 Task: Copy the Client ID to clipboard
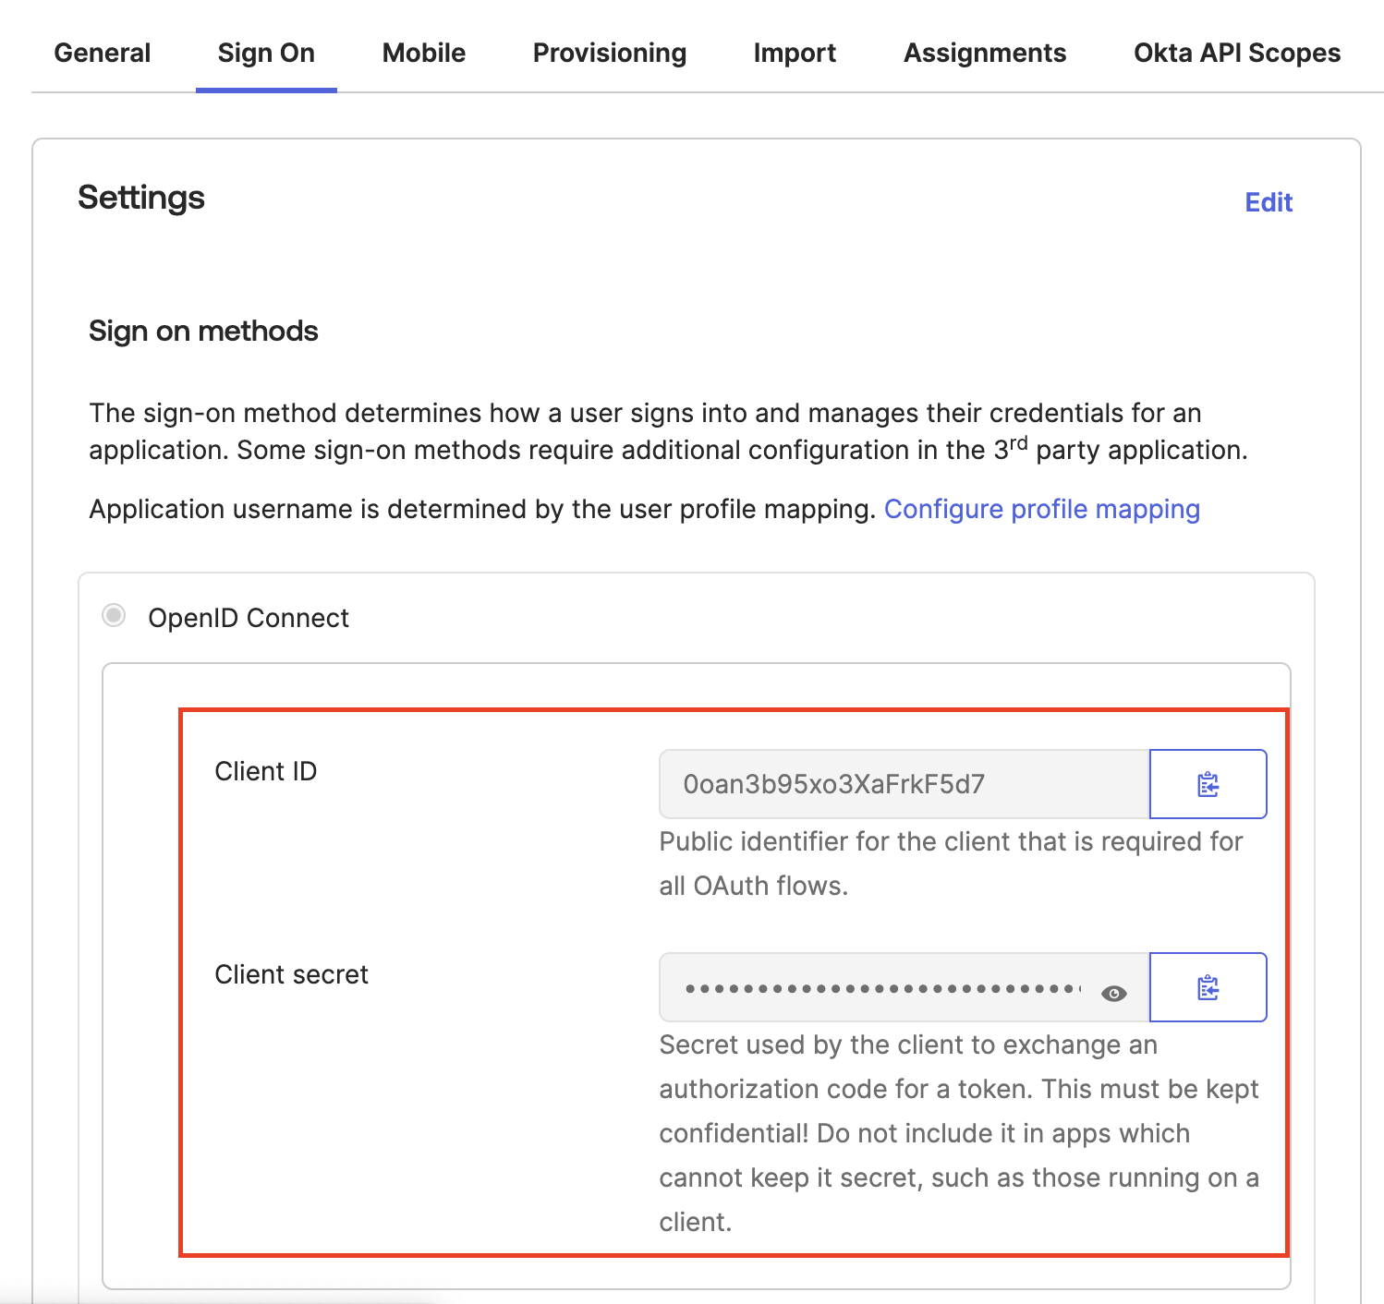(1208, 784)
